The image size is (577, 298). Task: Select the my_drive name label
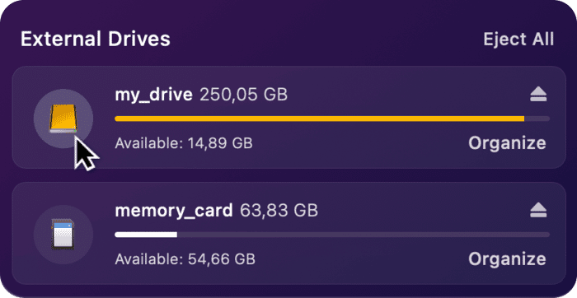154,95
